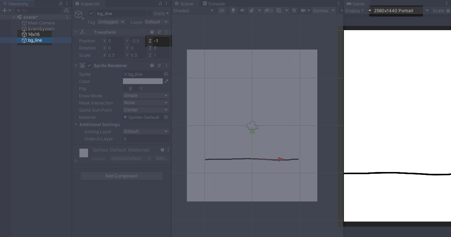The height and width of the screenshot is (237, 451).
Task: Open Sprite Renderer presets
Action: [x=159, y=65]
